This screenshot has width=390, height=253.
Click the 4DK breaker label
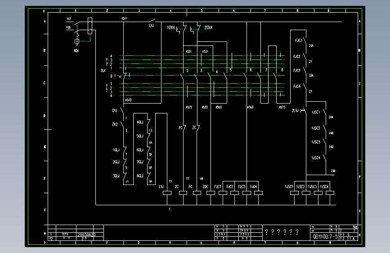(76, 50)
